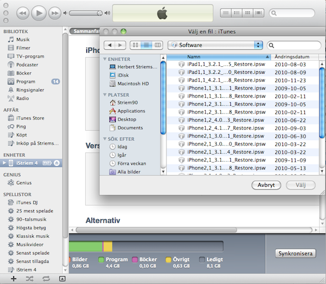
Task: Switch iTunes to Cover Flow view
Action: (x=259, y=13)
